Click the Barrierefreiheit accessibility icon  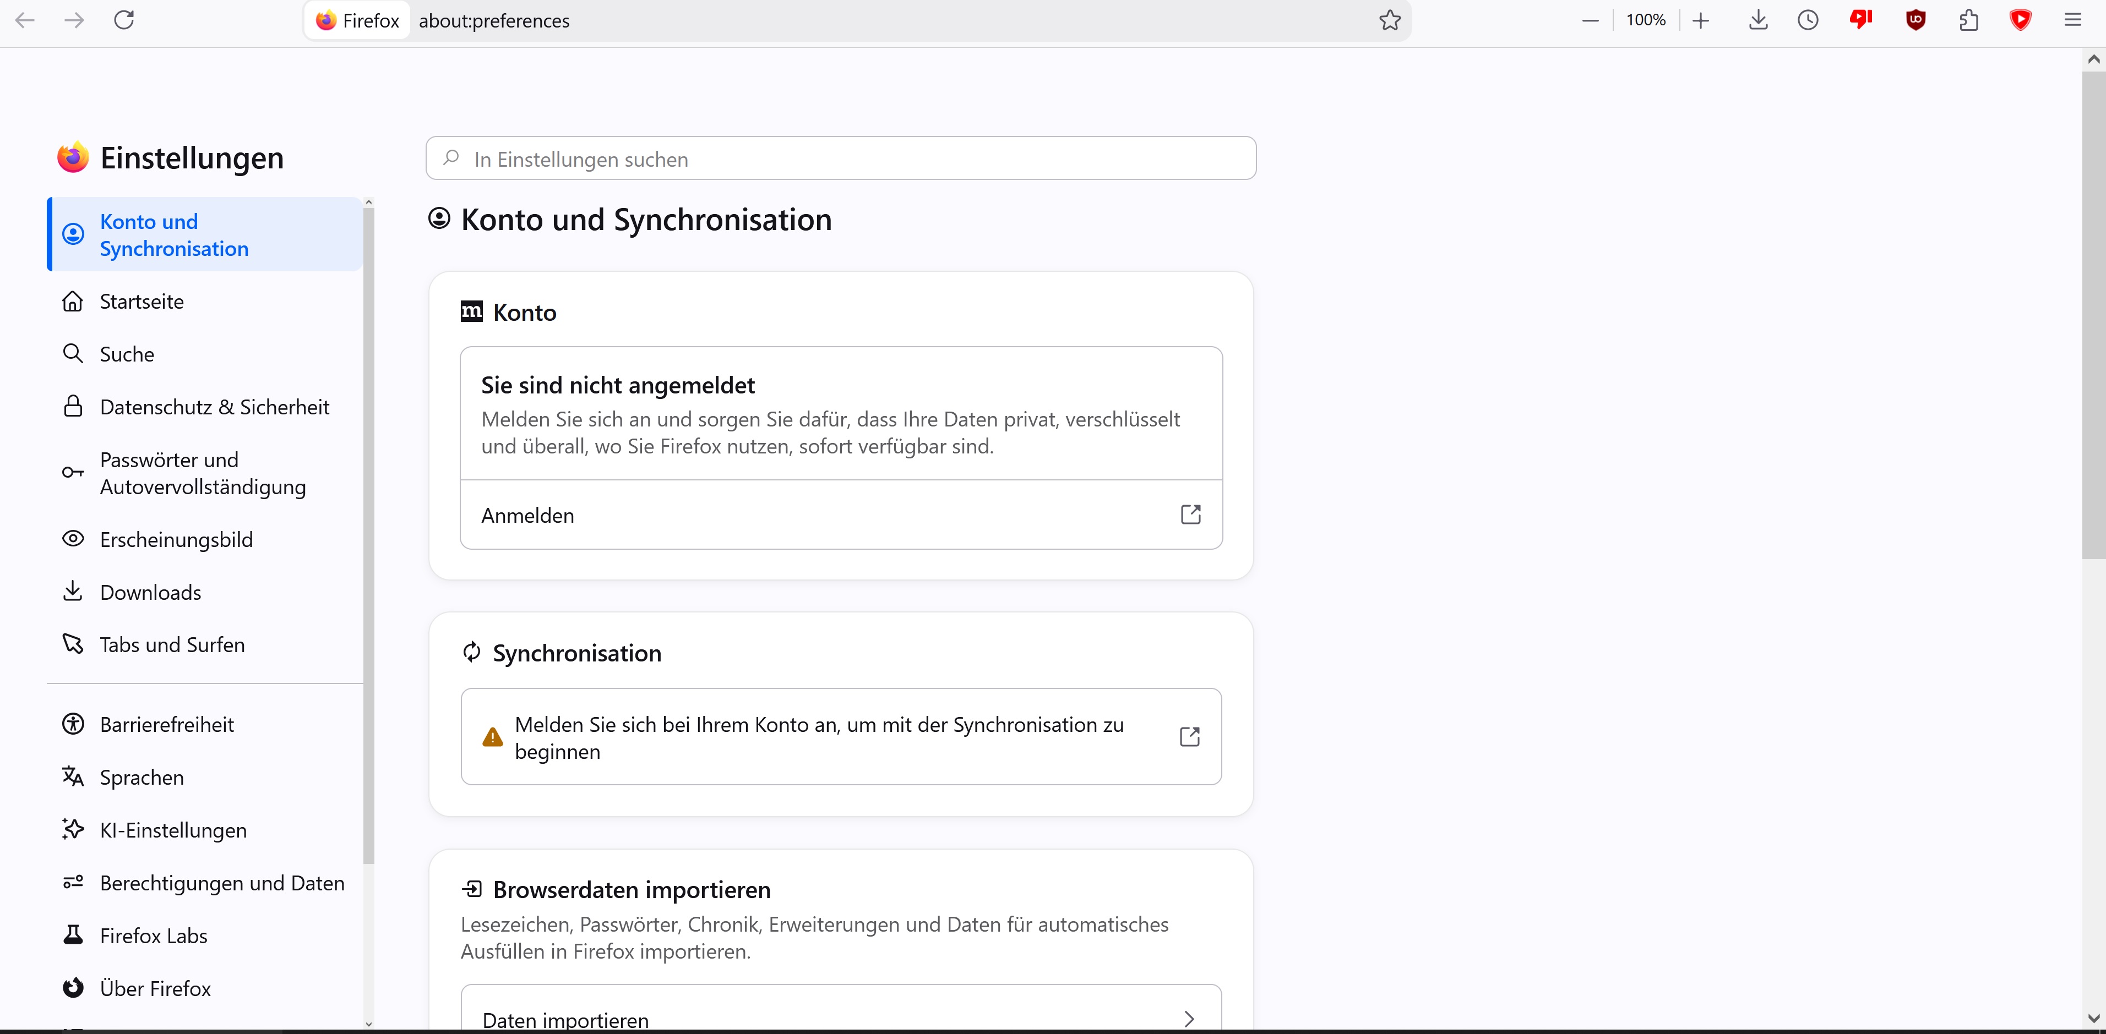[73, 724]
